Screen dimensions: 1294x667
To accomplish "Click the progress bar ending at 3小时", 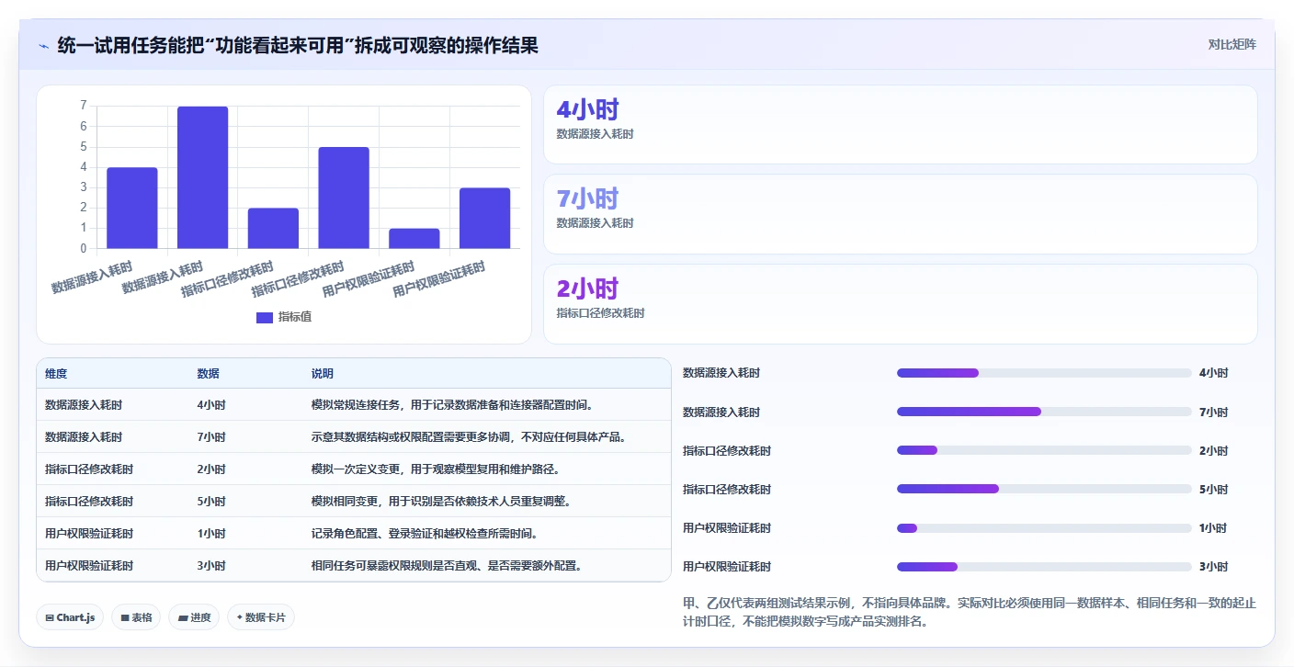I will click(1044, 566).
